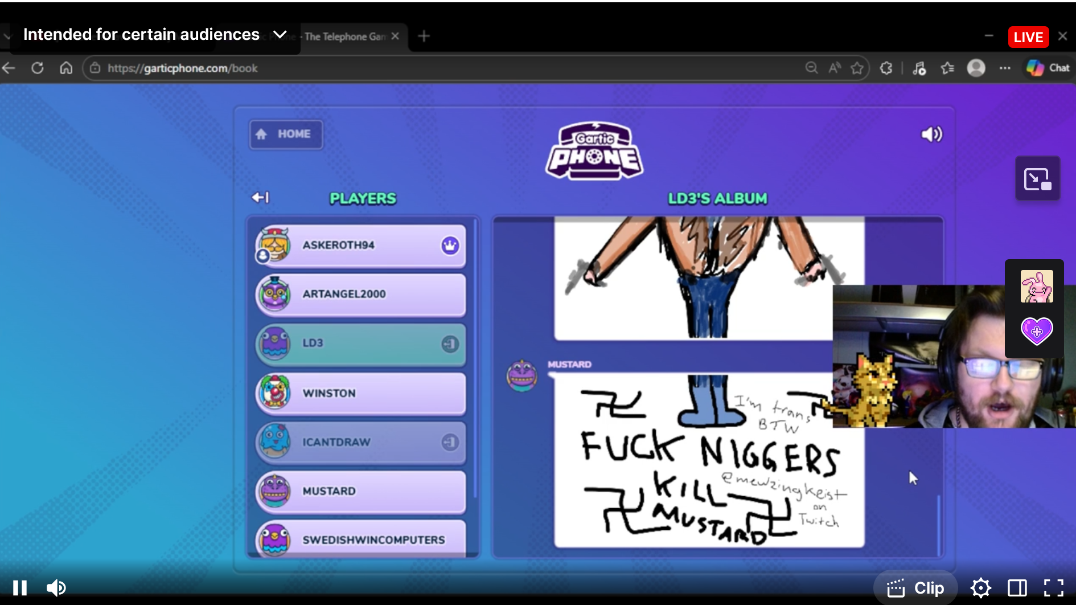Image resolution: width=1076 pixels, height=605 pixels.
Task: Open the Favorites list icon
Action: [x=947, y=68]
